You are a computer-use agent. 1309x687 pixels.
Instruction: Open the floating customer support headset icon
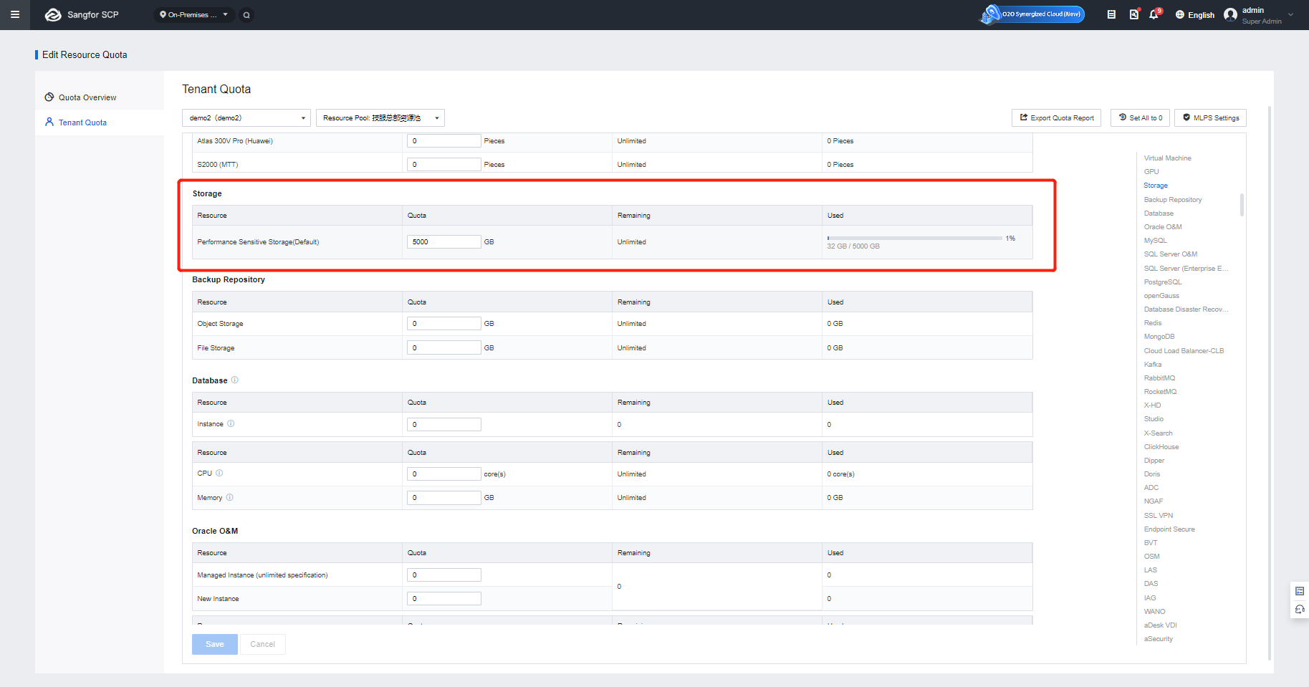tap(1300, 610)
